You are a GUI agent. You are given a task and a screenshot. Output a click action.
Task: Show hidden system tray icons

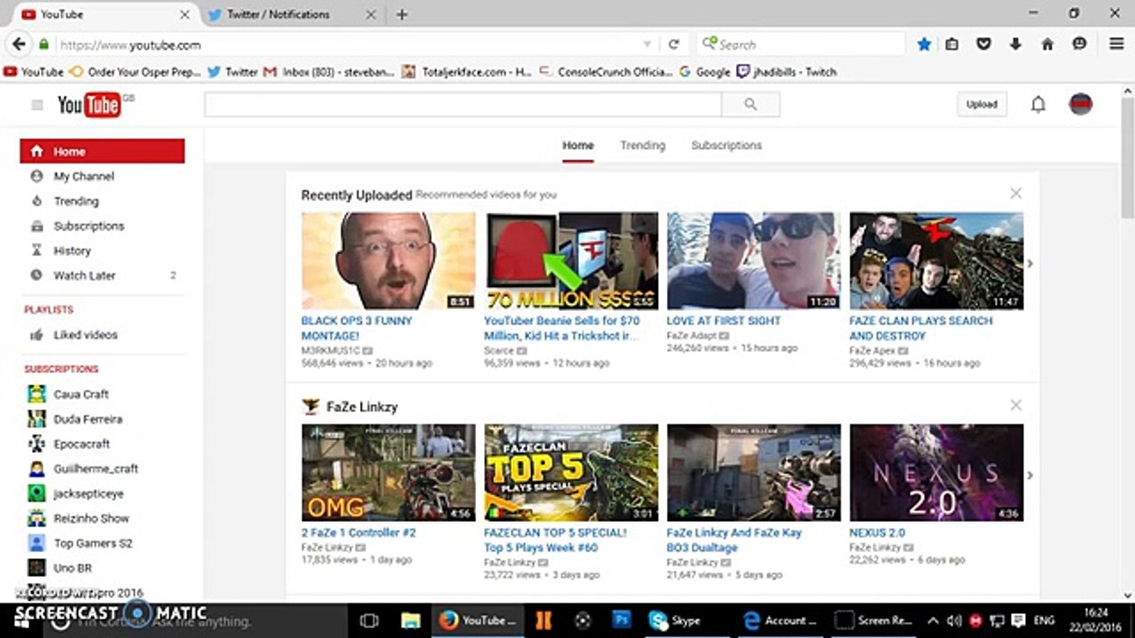933,620
